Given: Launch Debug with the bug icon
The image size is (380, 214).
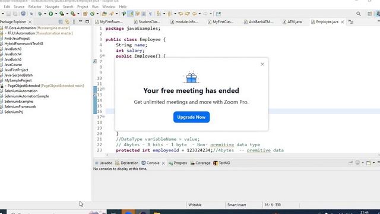Looking at the screenshot, I should coord(40,14).
